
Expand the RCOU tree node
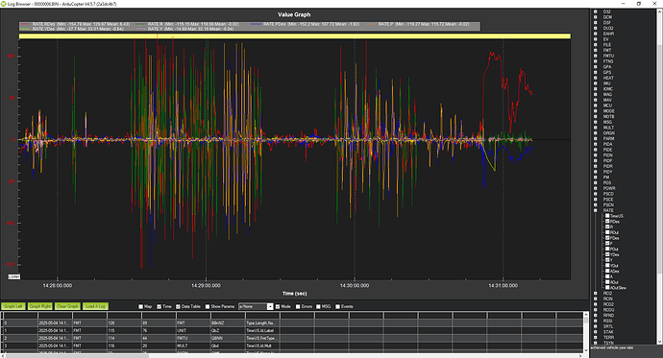click(596, 309)
